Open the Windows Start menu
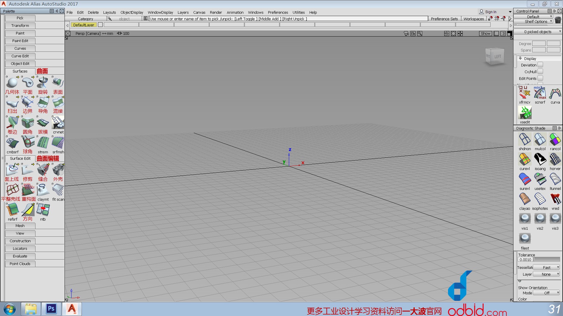 (x=9, y=309)
